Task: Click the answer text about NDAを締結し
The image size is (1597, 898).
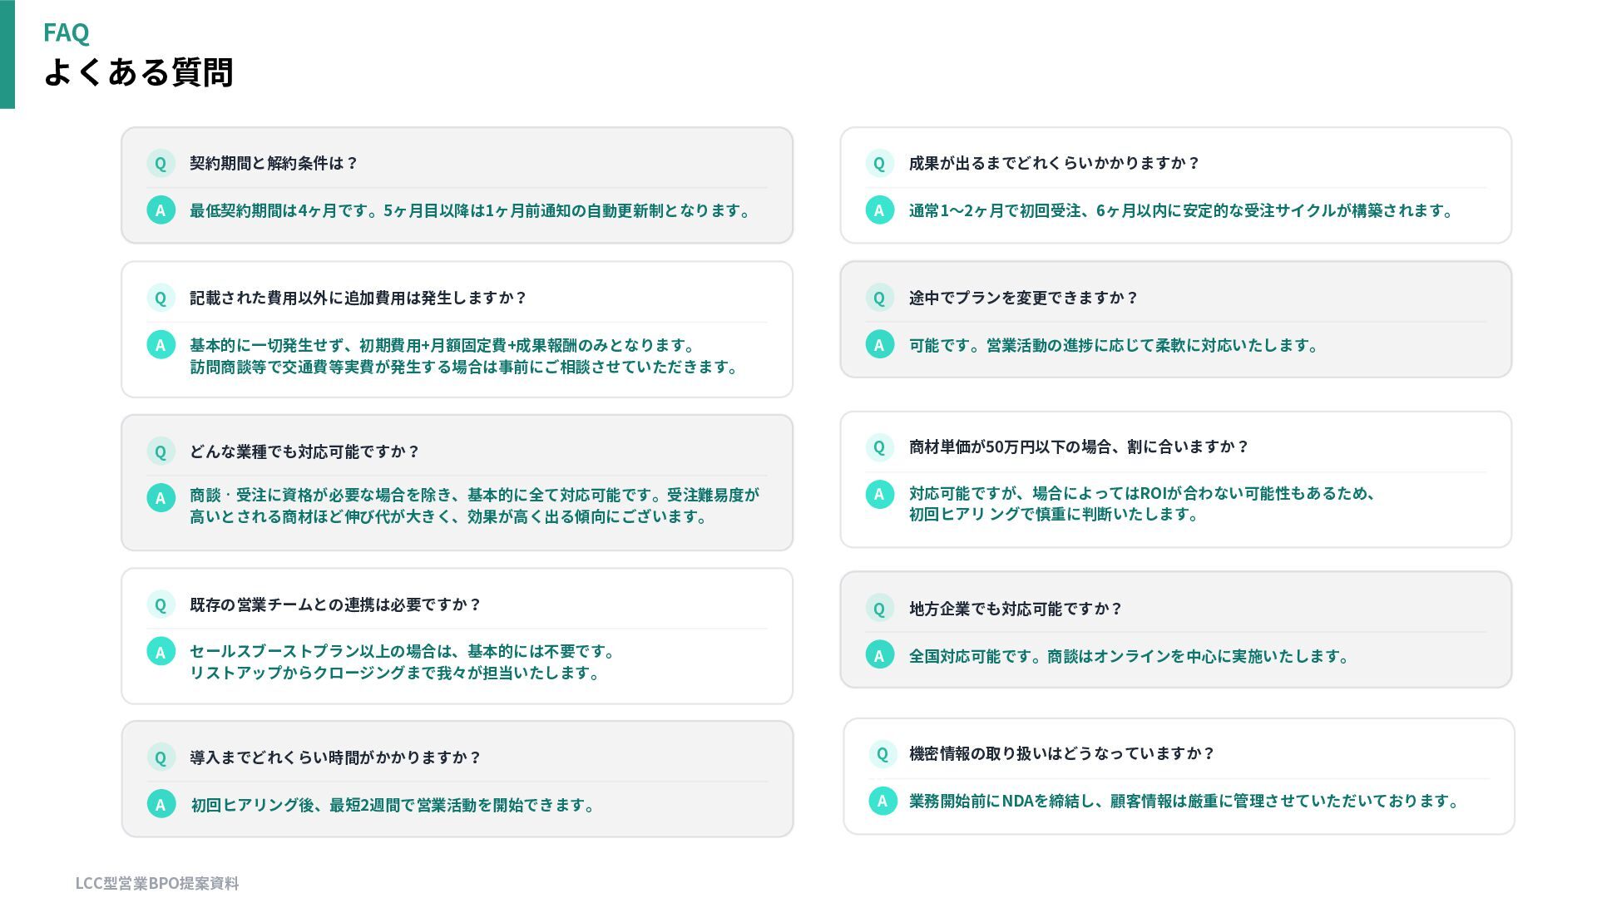Action: (x=1184, y=801)
